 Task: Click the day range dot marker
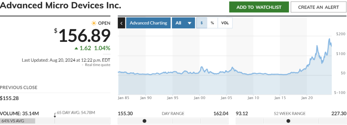click(x=144, y=121)
